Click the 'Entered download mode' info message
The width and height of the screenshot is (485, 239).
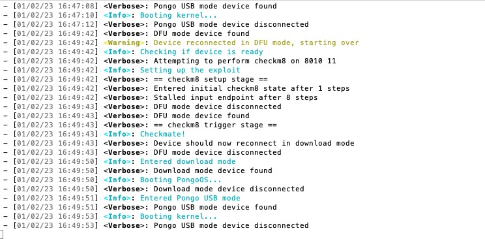[x=188, y=161]
